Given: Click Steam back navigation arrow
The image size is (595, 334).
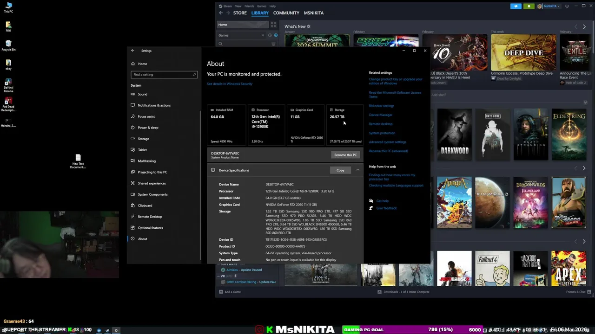Looking at the screenshot, I should click(x=221, y=13).
